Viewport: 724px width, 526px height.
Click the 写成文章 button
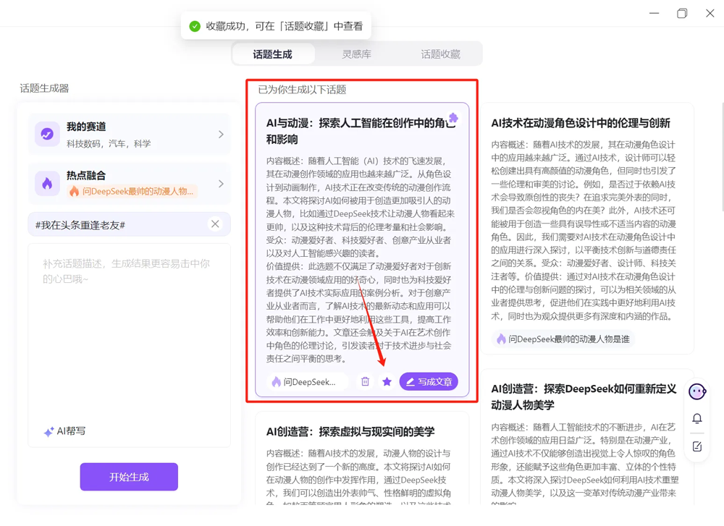click(429, 381)
